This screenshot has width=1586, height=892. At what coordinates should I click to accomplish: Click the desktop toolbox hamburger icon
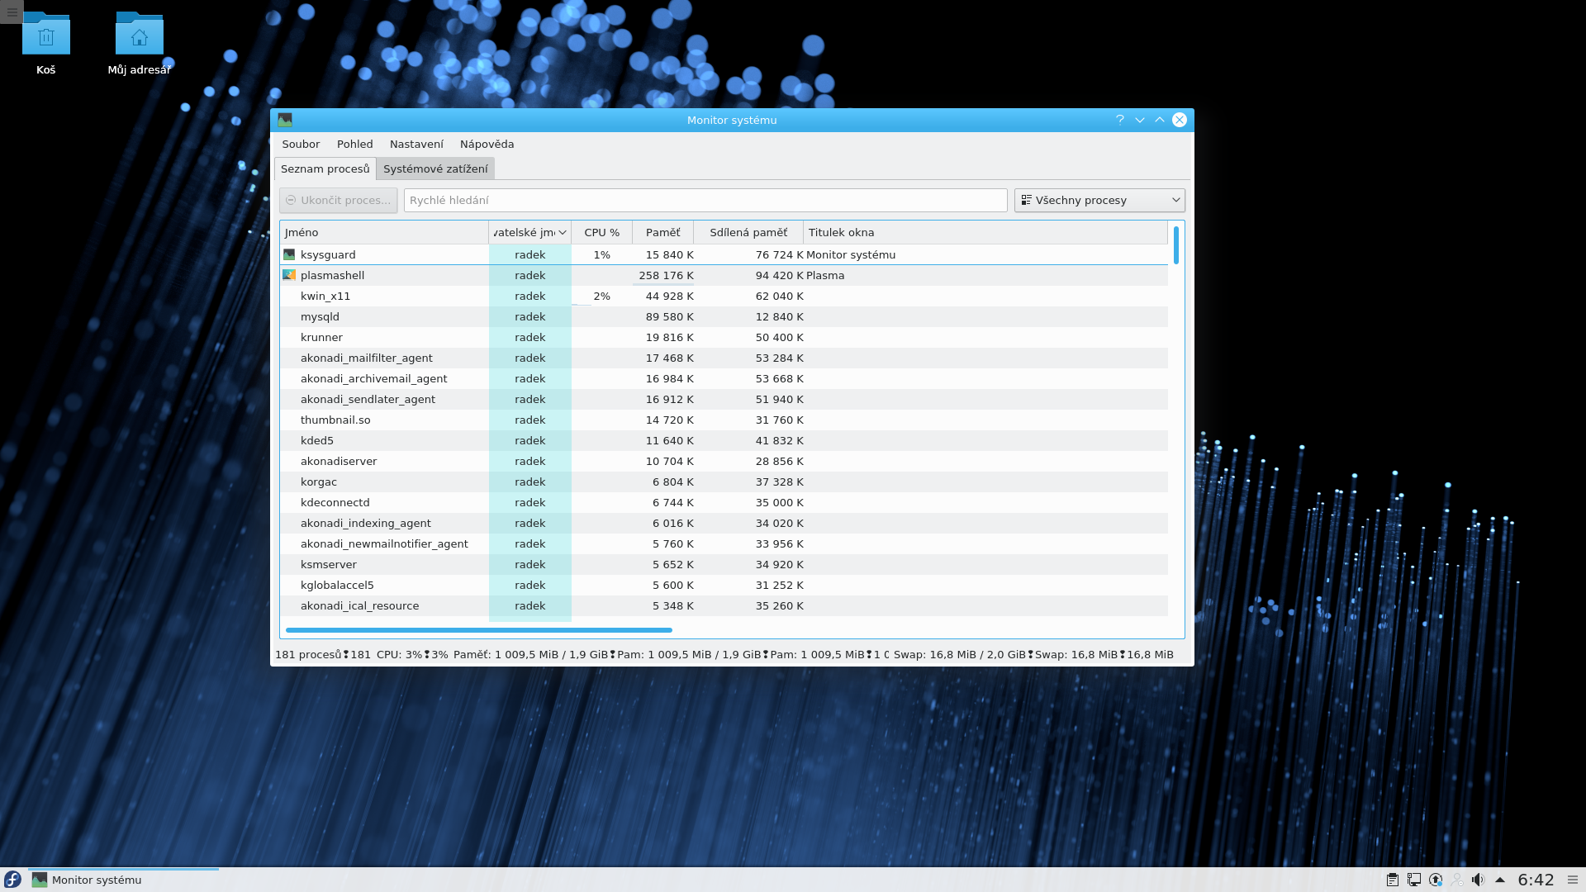coord(12,12)
